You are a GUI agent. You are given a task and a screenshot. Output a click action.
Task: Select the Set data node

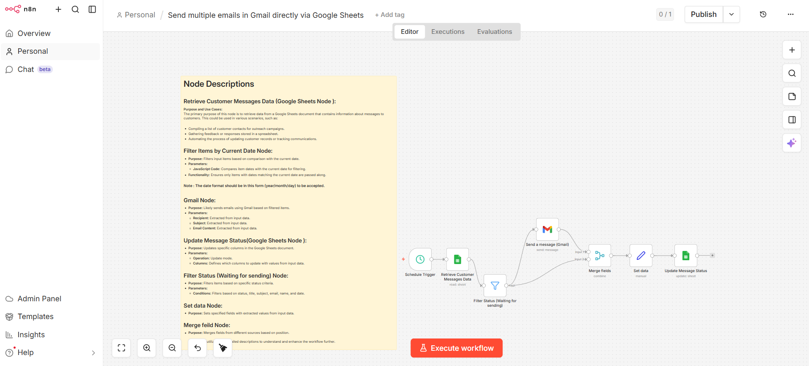(x=641, y=256)
